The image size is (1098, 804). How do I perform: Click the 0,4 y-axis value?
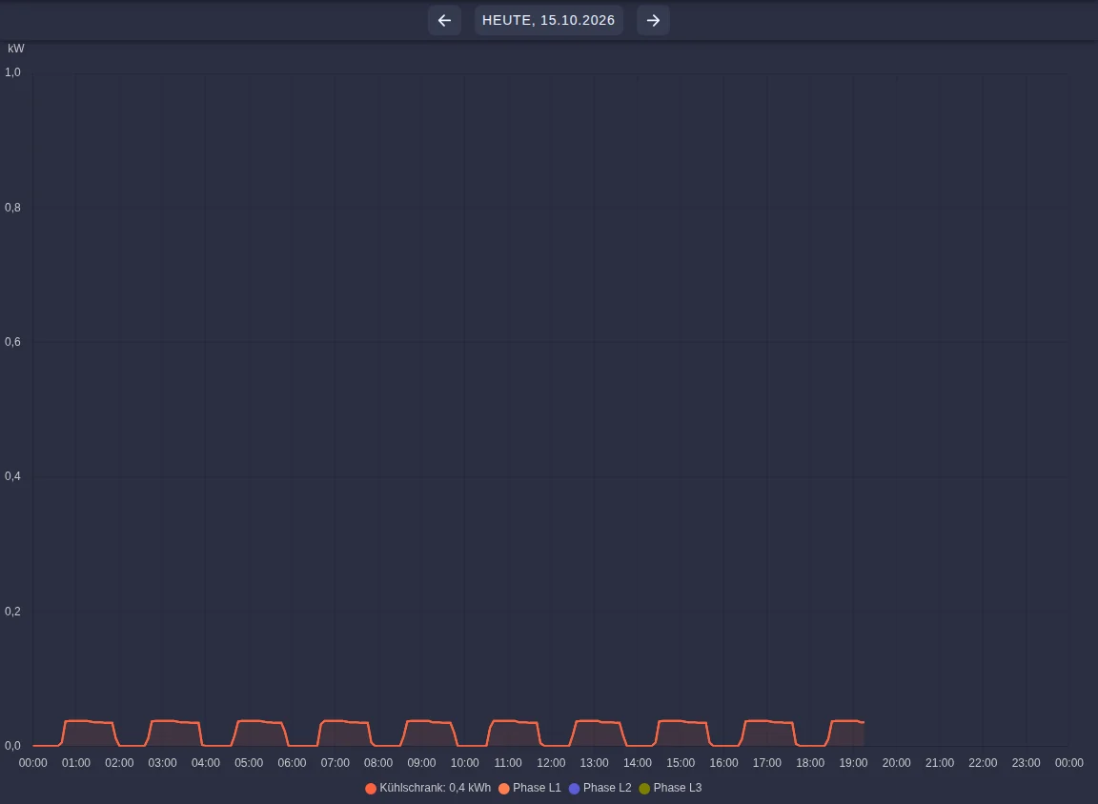tap(12, 475)
